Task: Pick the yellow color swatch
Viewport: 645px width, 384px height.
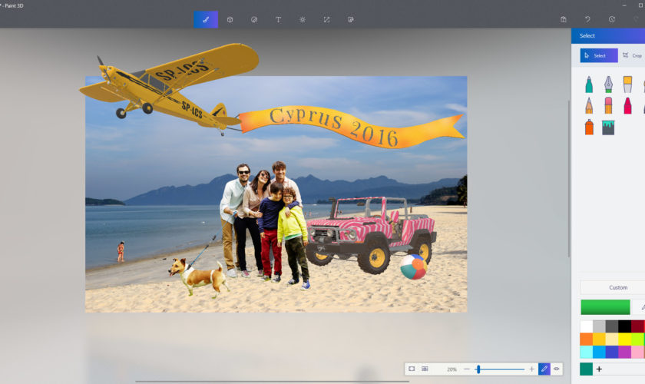Action: pos(624,339)
